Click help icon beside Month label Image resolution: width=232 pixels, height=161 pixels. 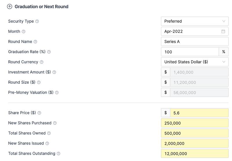(x=23, y=31)
